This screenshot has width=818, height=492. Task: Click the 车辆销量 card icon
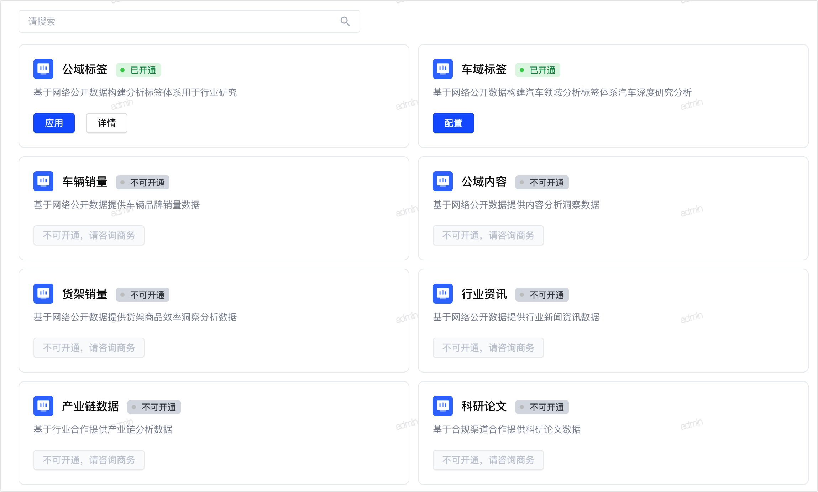[43, 181]
